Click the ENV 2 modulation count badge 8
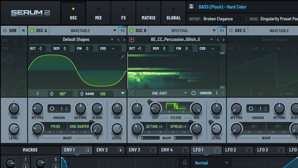The image size is (298, 168). click(120, 150)
